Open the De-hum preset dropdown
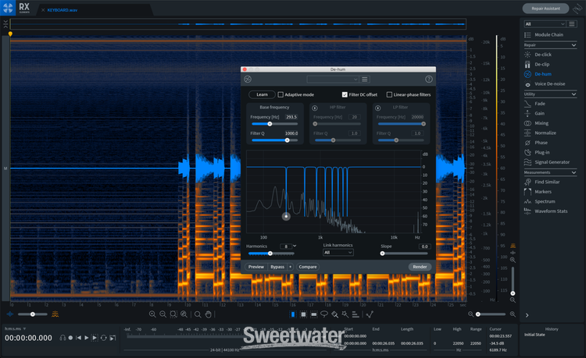 [x=333, y=79]
